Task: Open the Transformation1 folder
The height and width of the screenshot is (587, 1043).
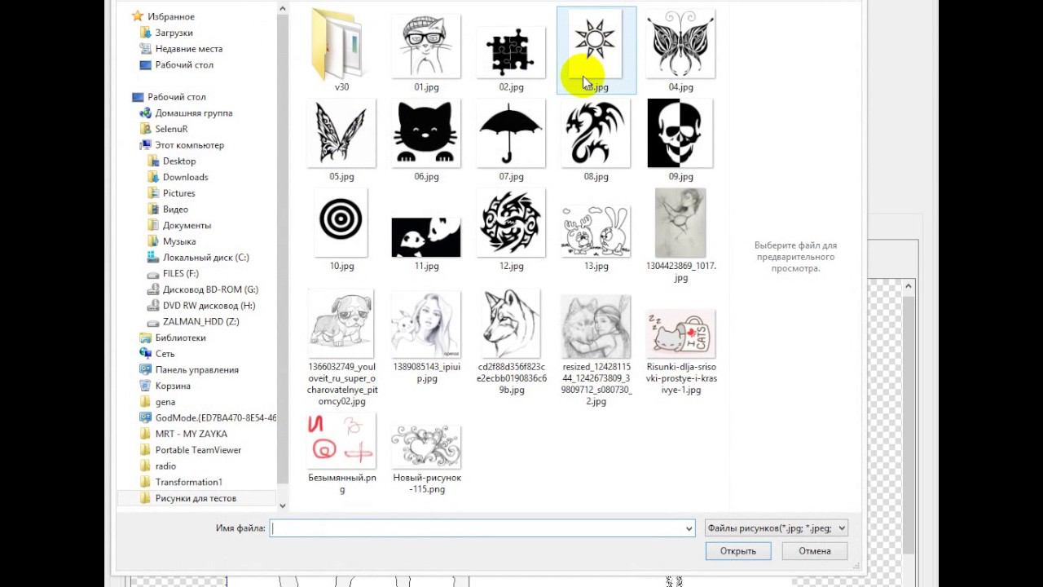Action: [188, 482]
